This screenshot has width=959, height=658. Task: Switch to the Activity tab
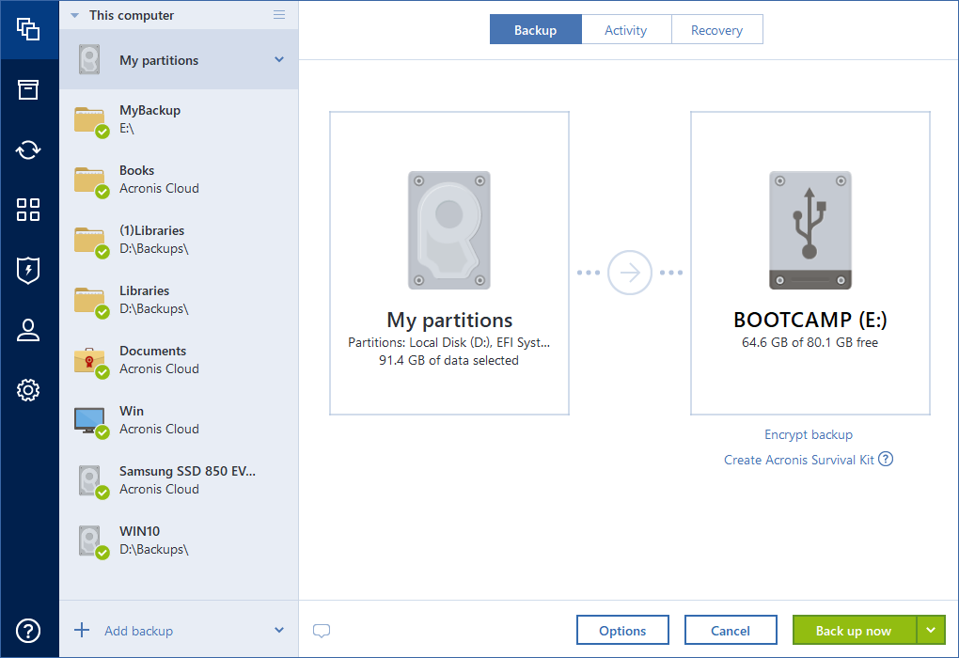(625, 30)
